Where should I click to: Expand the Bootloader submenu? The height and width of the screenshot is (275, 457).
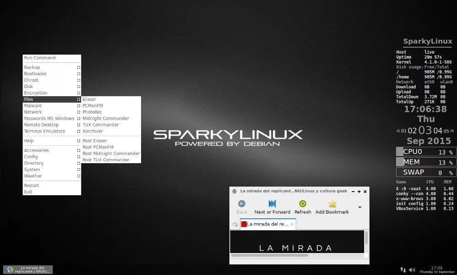[x=52, y=73]
